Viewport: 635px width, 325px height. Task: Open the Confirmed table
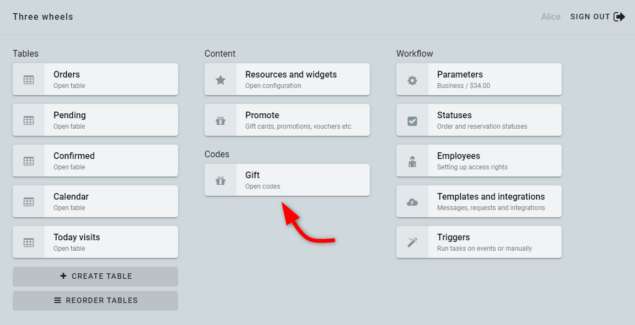click(x=95, y=161)
